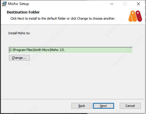Click the installer icon in the title bar

coord(4,4)
